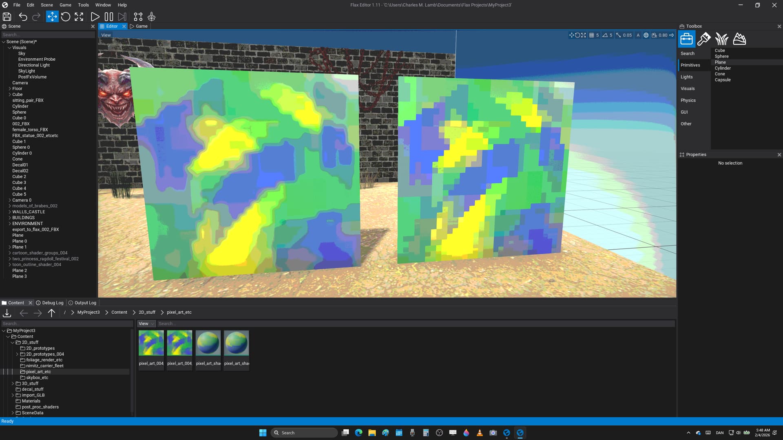This screenshot has width=783, height=440.
Task: Select the first pixel_art_004 thumbnail
Action: 151,343
